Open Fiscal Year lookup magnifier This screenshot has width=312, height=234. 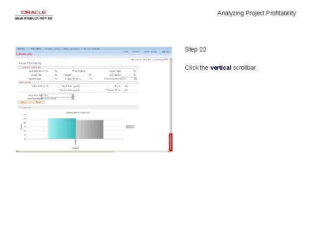(79, 86)
